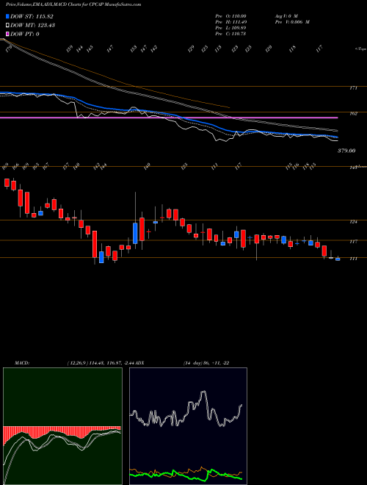Click the MACD '(12,26,9)' parameters text
Viewport: 367px width, 485px height.
[76, 363]
